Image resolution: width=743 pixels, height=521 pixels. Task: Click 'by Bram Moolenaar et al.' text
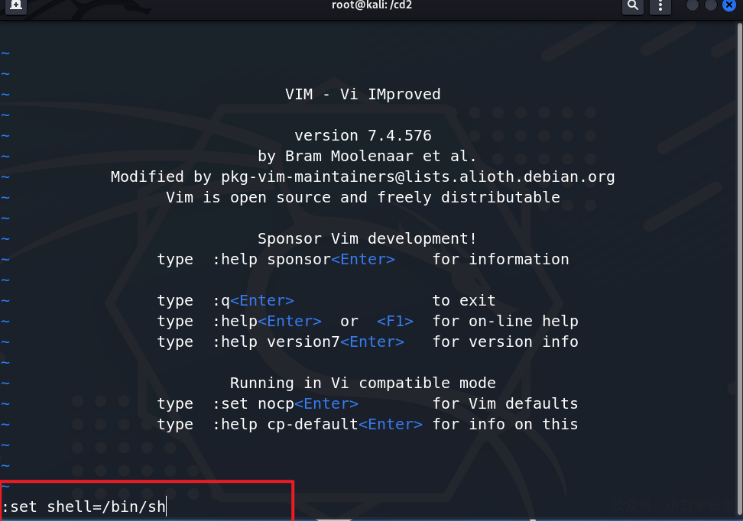tap(367, 156)
